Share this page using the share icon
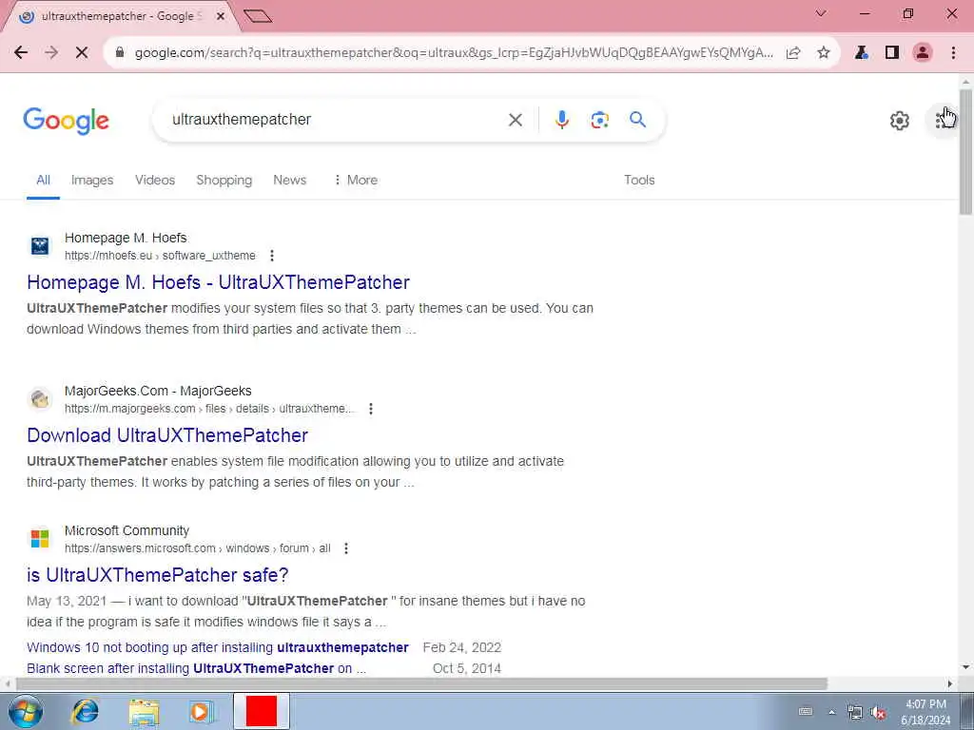Screen dimensions: 974x730 pos(793,53)
